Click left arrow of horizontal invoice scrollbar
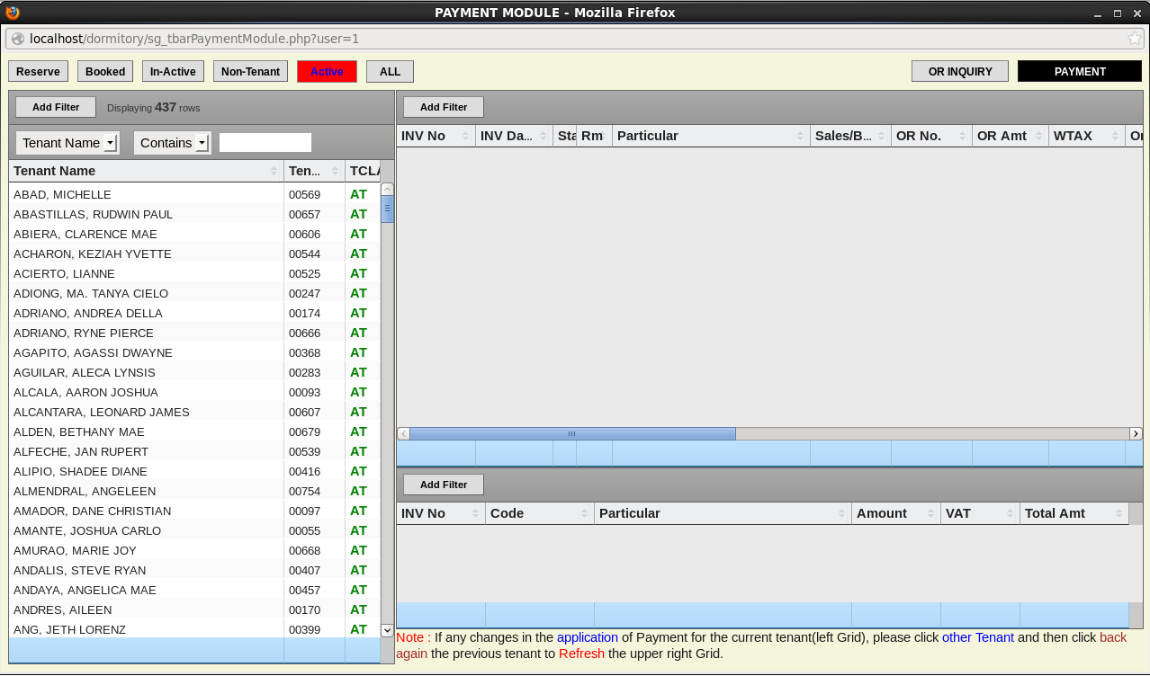This screenshot has height=676, width=1150. 404,433
